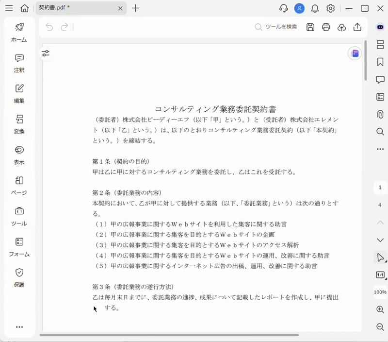Expand more panel options with the ellipsis
Viewport: 388px width, 342px height.
point(381,150)
